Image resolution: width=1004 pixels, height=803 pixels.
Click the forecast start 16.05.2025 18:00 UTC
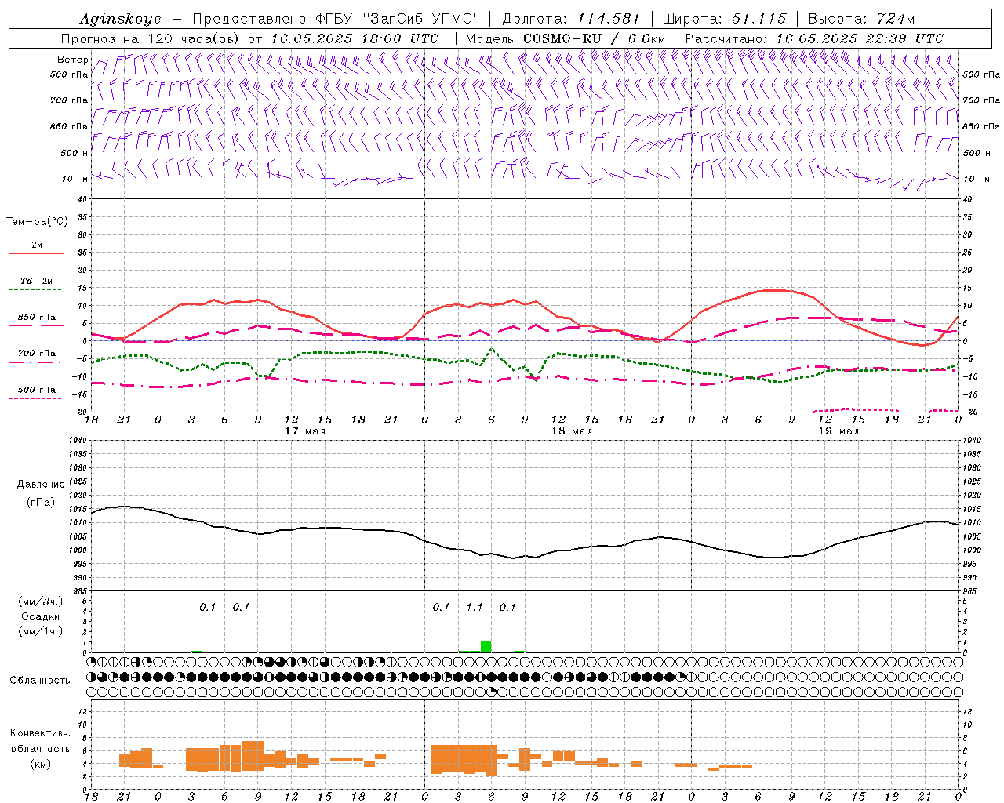pyautogui.click(x=355, y=38)
